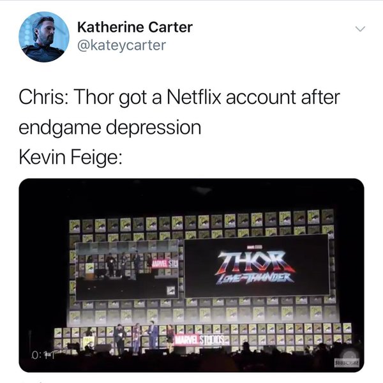
Task: Open Katherine Carter's profile avatar
Action: tap(44, 37)
